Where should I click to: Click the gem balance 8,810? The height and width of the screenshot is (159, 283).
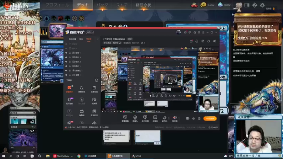(x=224, y=5)
